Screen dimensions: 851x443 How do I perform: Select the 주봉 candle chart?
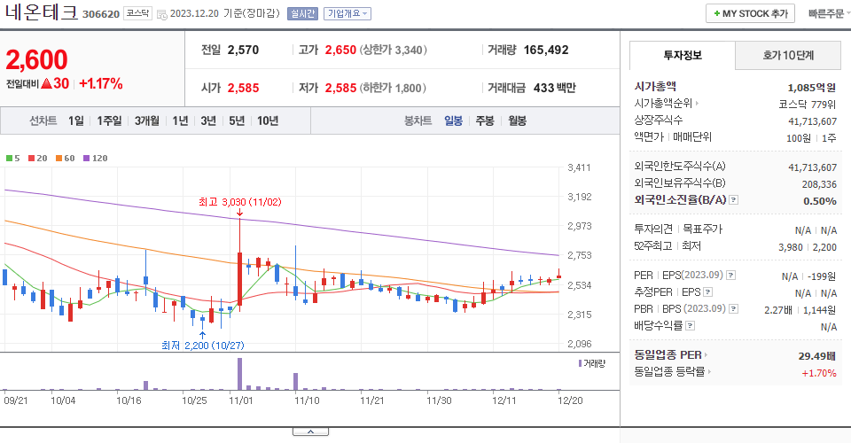click(485, 120)
